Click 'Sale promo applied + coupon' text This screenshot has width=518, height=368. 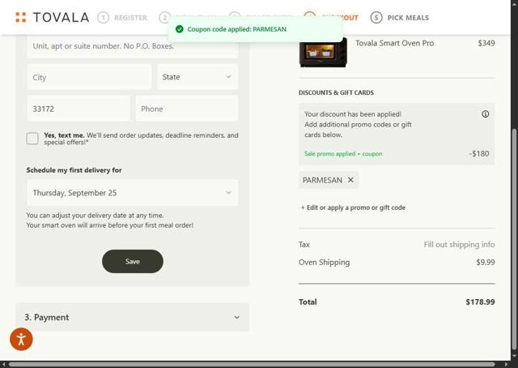click(343, 153)
